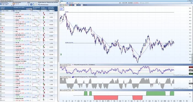Open the 1 jour timeframe dropdown on chart
Viewport: 193px width, 102px height.
pos(74,3)
